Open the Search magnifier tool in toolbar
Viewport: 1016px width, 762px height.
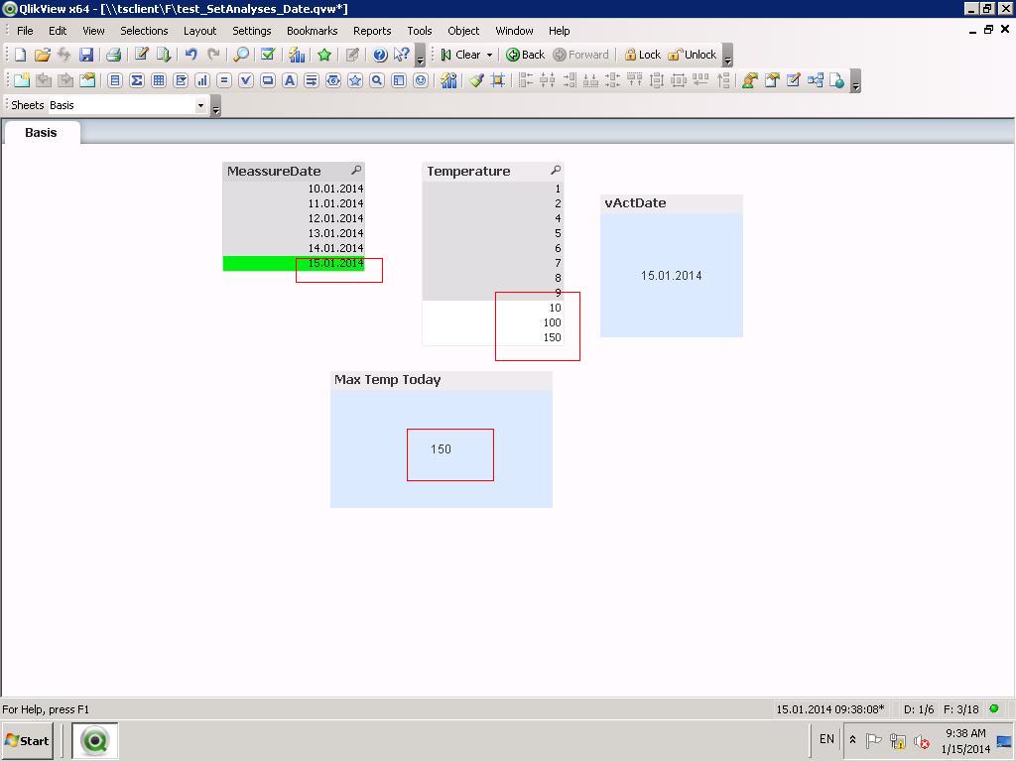(x=241, y=55)
